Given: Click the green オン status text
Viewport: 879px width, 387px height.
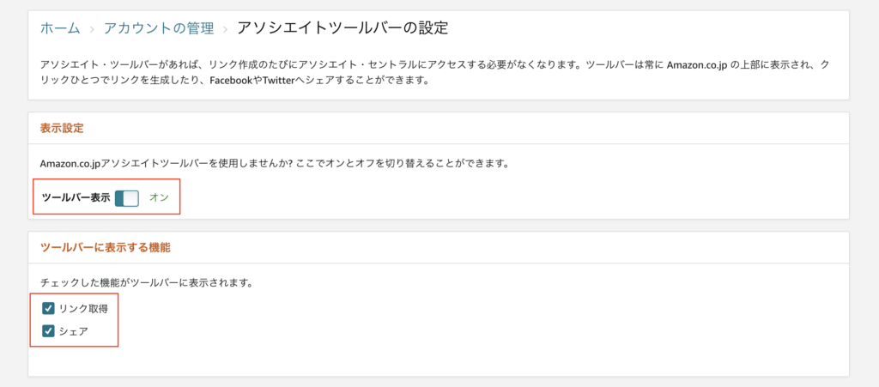Looking at the screenshot, I should point(159,197).
